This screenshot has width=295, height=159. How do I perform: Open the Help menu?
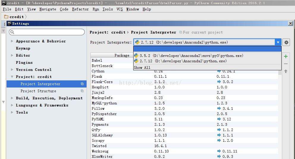click(x=147, y=9)
